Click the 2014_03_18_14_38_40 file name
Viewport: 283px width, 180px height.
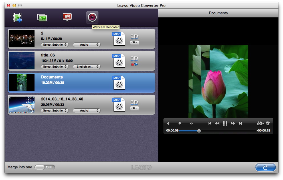(x=62, y=99)
